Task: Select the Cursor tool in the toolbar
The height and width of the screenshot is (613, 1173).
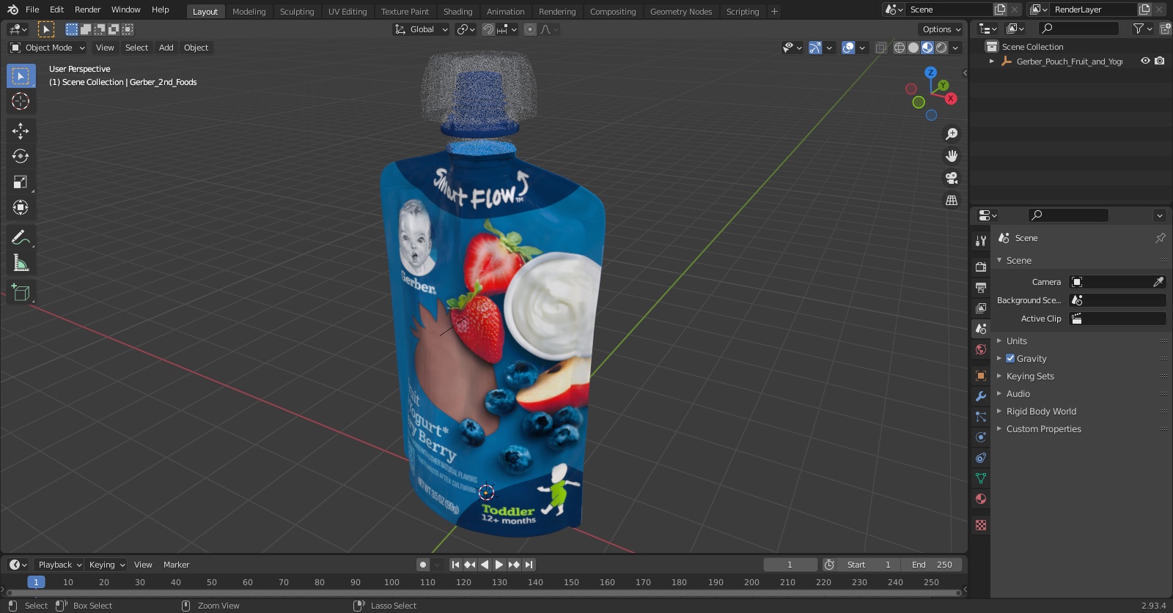Action: tap(21, 101)
